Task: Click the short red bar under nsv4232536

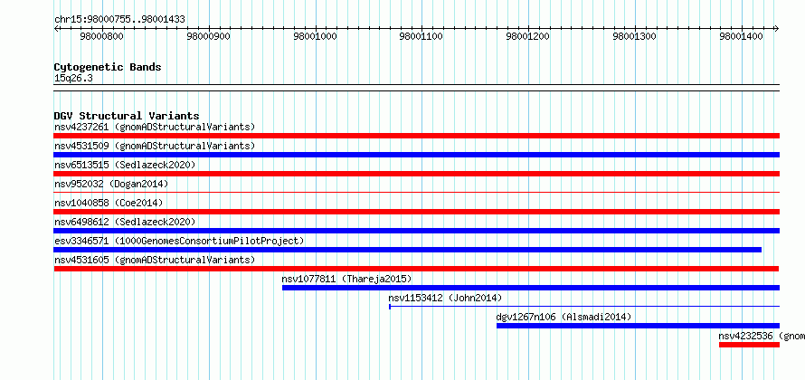Action: [x=749, y=345]
